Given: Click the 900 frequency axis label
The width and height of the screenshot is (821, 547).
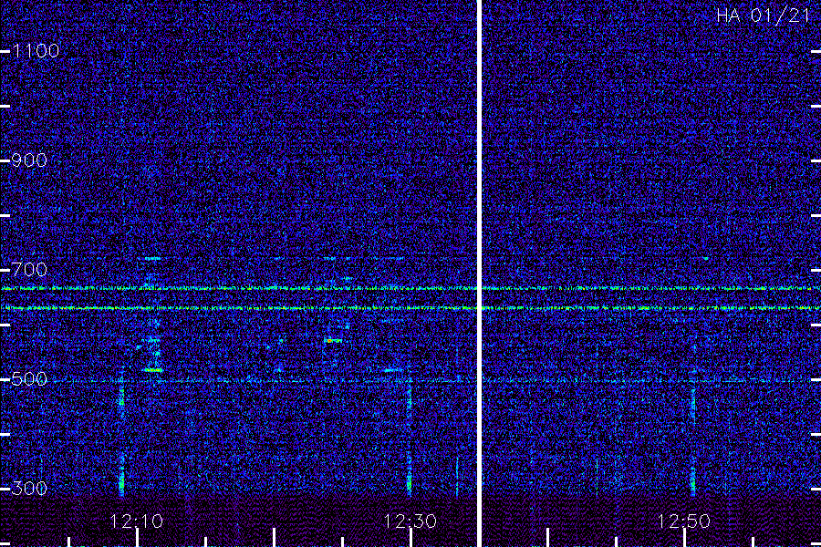Looking at the screenshot, I should 29,160.
